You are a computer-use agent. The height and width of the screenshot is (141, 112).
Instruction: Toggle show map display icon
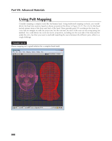point(46,54)
